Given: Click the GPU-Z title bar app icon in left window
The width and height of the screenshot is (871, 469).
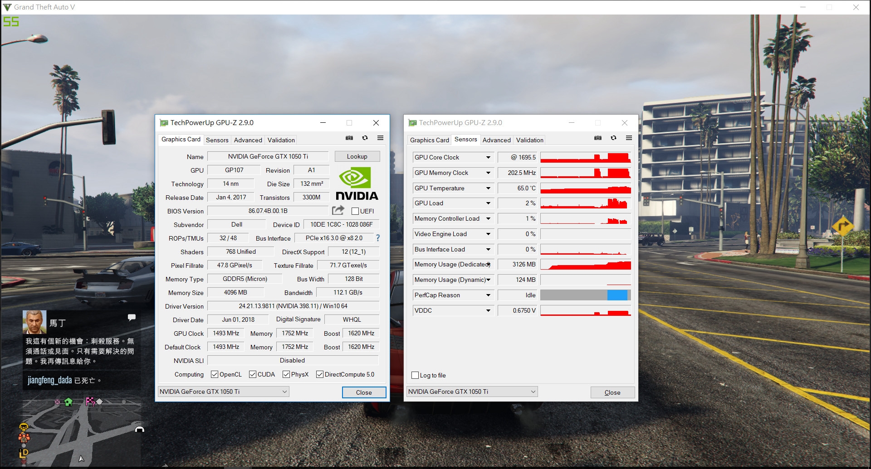Looking at the screenshot, I should (x=164, y=123).
